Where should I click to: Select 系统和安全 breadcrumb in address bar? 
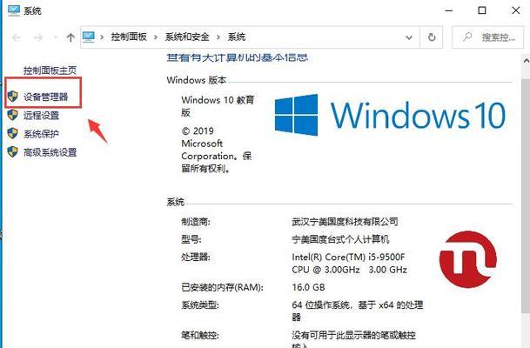point(187,37)
